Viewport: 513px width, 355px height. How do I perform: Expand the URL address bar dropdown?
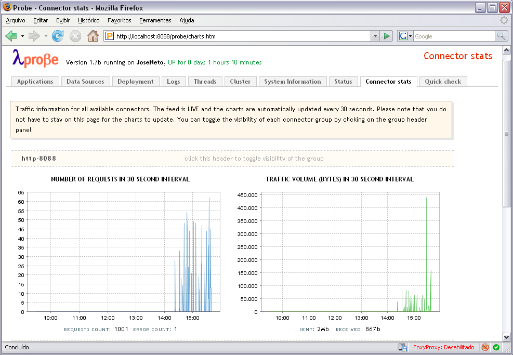click(x=375, y=36)
